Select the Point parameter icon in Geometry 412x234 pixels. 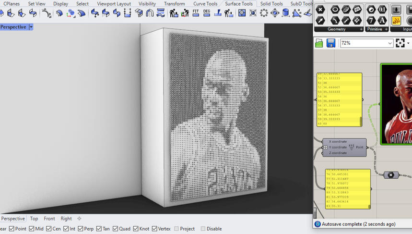click(x=320, y=10)
